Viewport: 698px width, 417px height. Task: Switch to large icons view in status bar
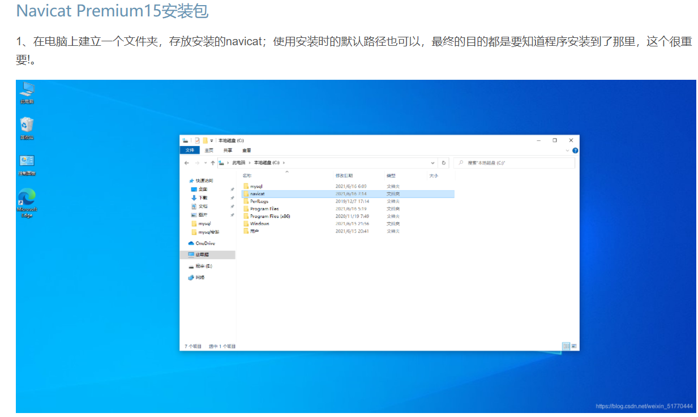tap(573, 346)
